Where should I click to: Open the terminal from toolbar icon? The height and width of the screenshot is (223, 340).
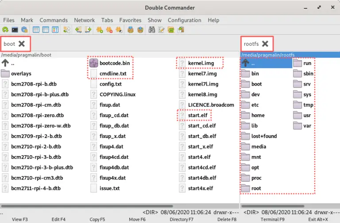(x=15, y=30)
